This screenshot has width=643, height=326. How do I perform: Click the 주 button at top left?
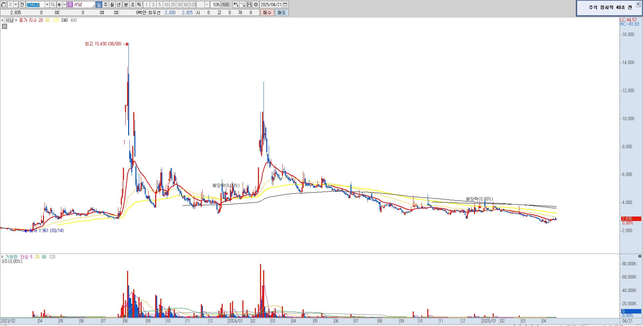coord(10,5)
